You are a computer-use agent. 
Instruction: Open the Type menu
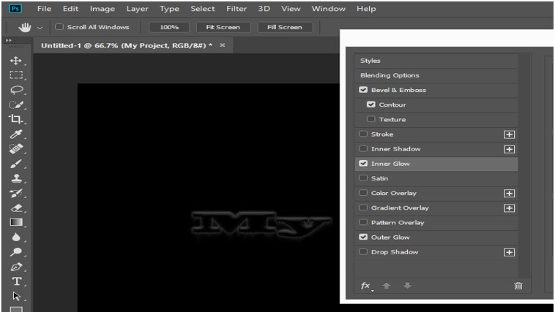pyautogui.click(x=169, y=9)
